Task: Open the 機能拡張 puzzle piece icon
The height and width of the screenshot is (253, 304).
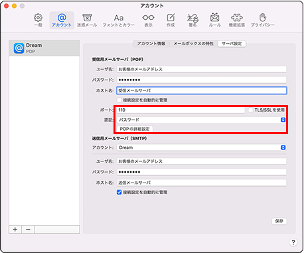Action: coord(237,17)
